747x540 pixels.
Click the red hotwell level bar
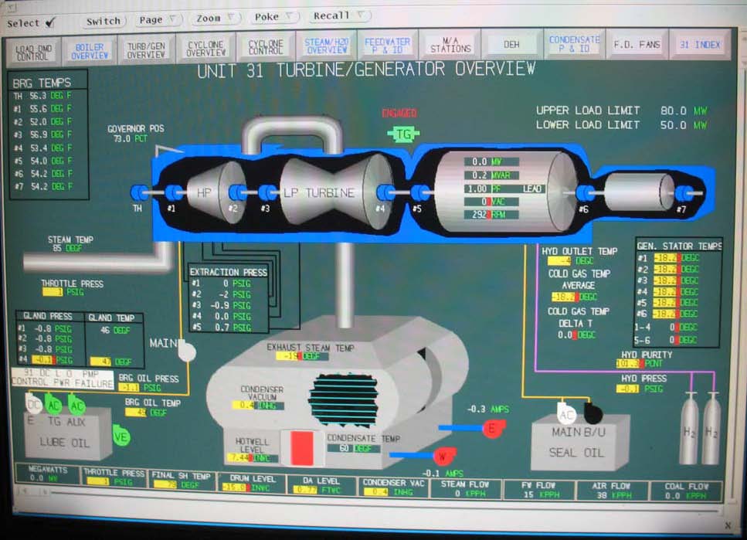(x=301, y=447)
